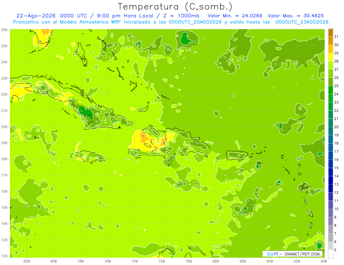344x265 pixels.
Task: Click the '21N' latitude axis label
Action: [4, 111]
